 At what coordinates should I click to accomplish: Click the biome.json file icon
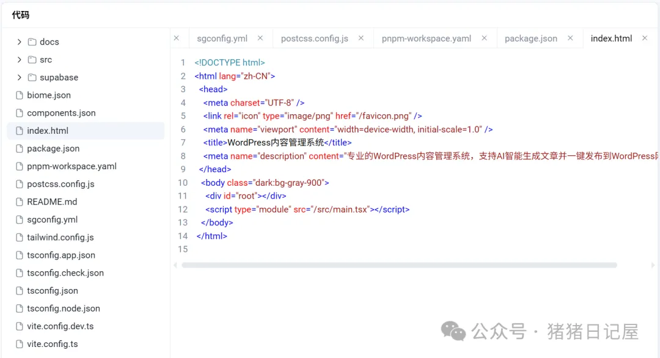pos(20,95)
